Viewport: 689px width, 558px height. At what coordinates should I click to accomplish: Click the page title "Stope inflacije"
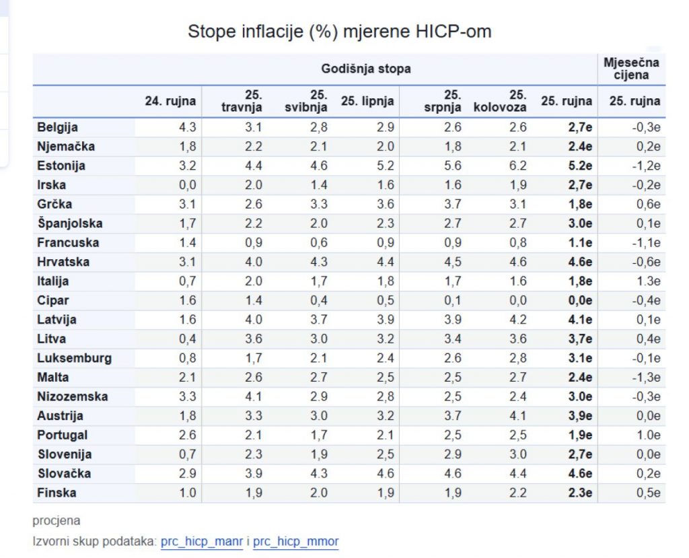(x=339, y=31)
